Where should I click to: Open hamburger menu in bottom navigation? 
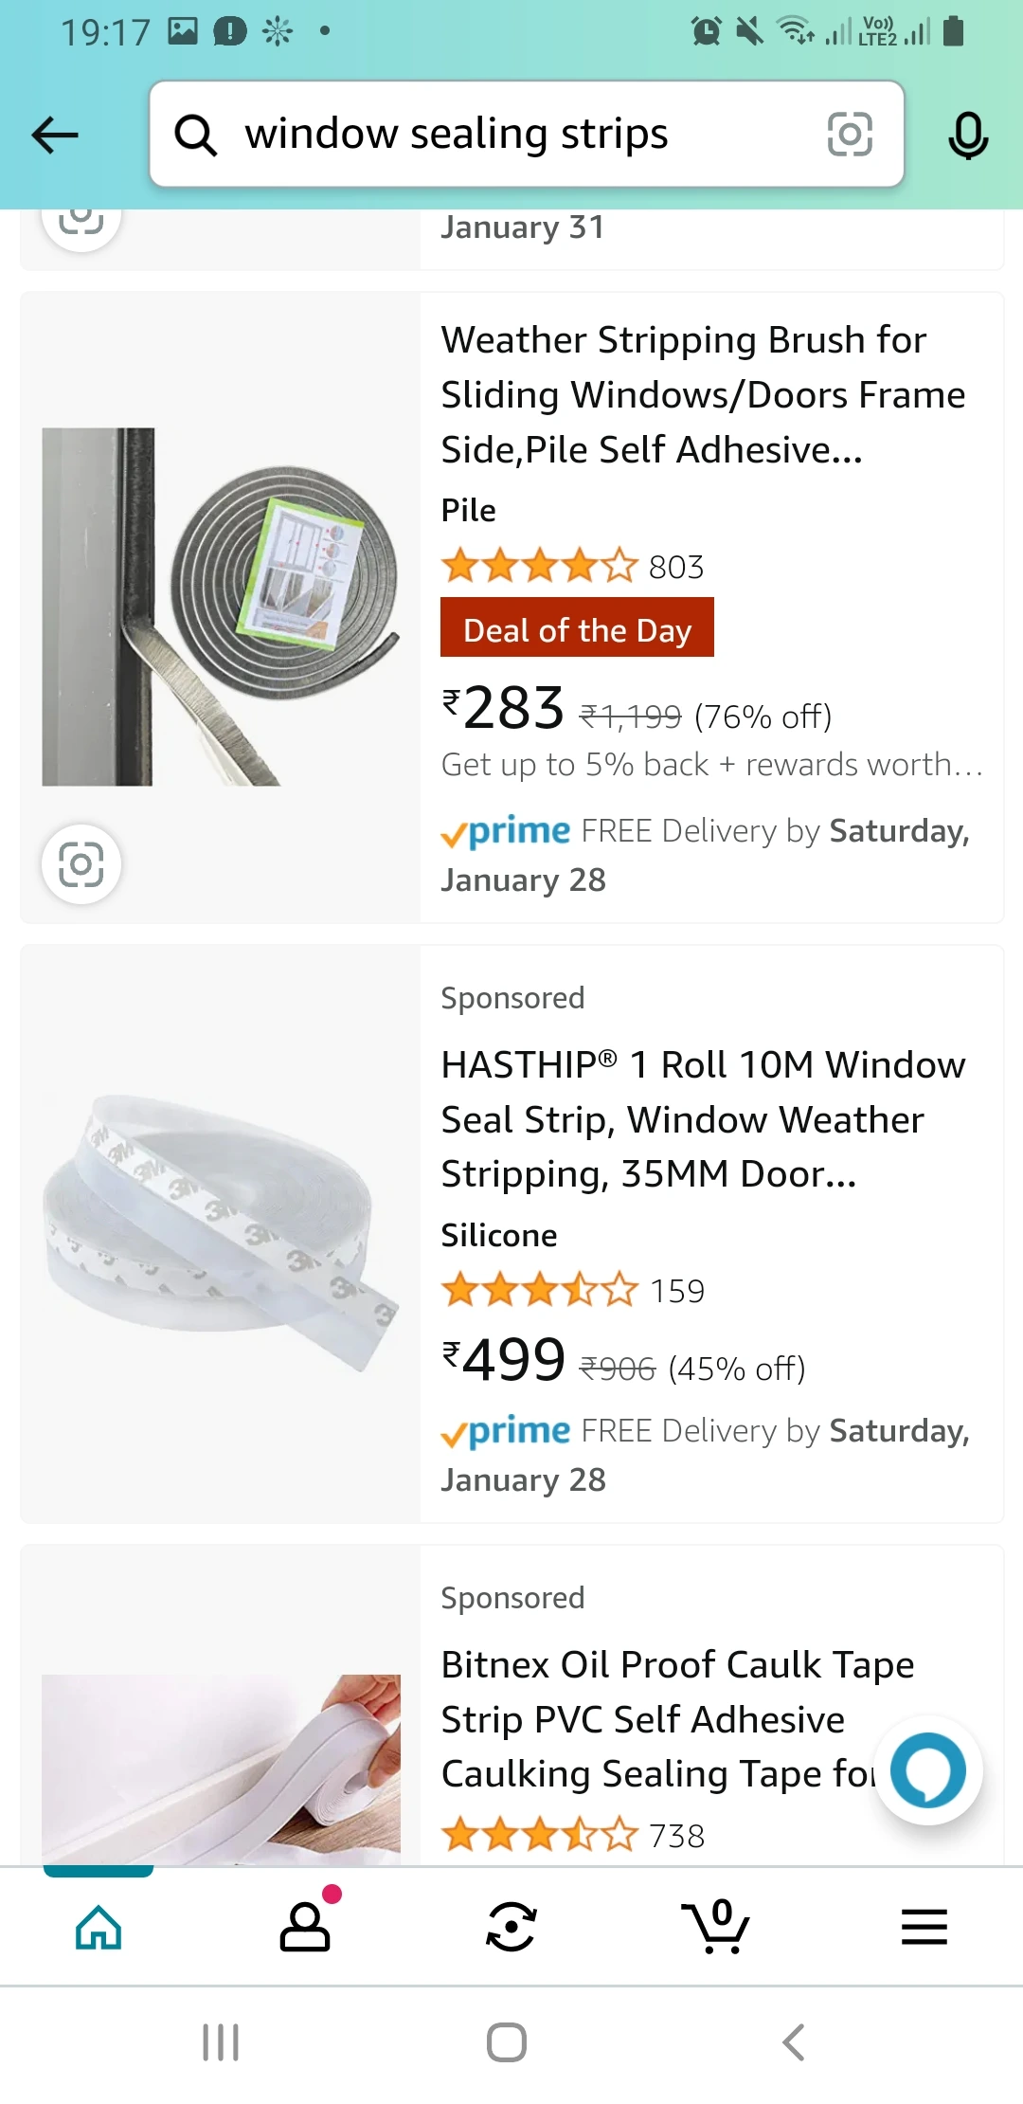924,1927
